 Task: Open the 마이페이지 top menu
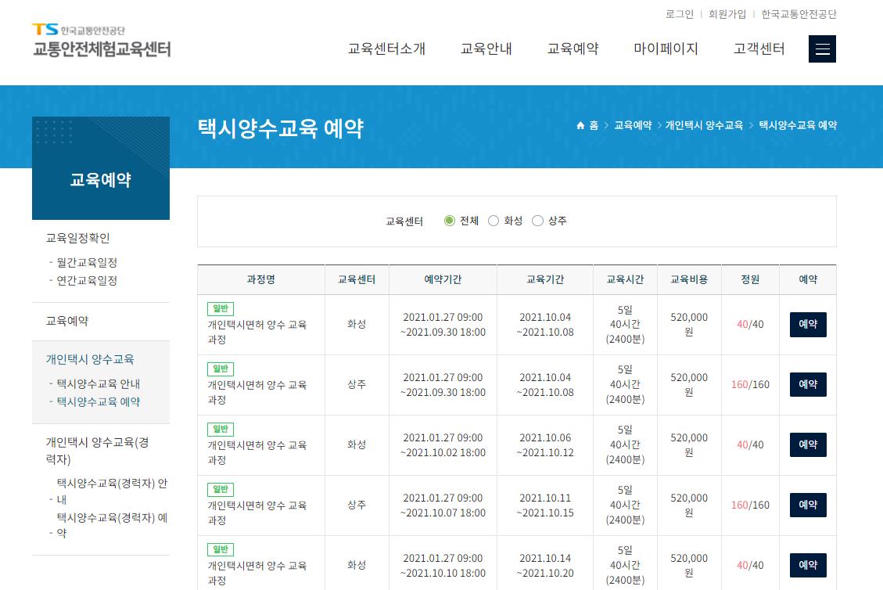[666, 49]
